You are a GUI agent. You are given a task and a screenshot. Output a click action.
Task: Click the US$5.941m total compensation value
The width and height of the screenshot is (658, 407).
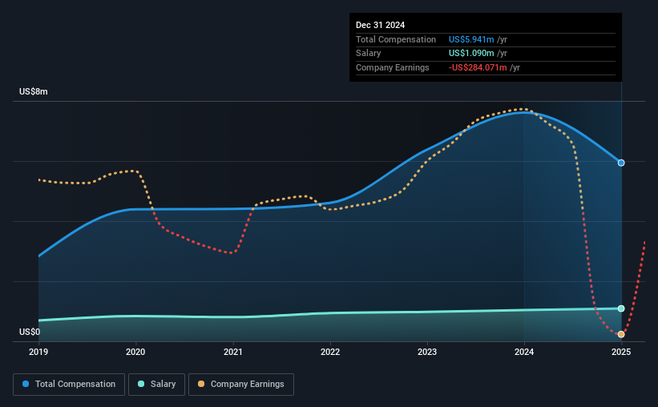point(471,39)
